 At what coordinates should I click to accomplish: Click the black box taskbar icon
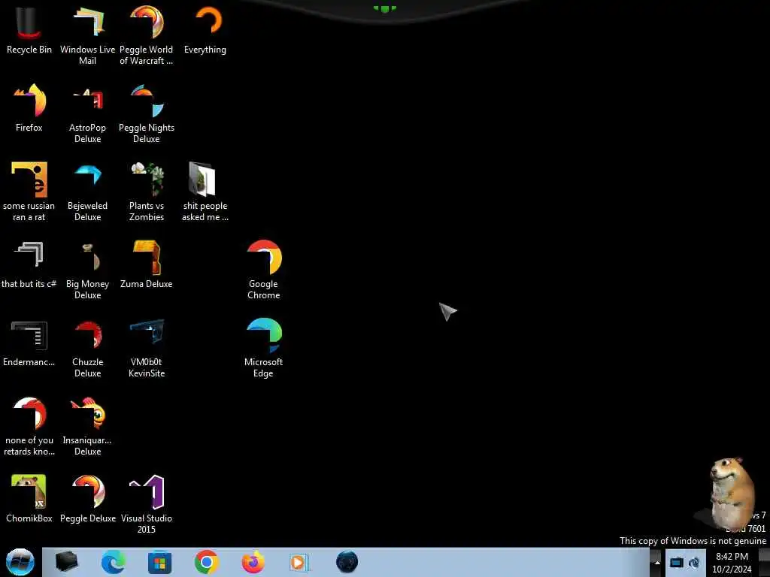click(x=67, y=562)
